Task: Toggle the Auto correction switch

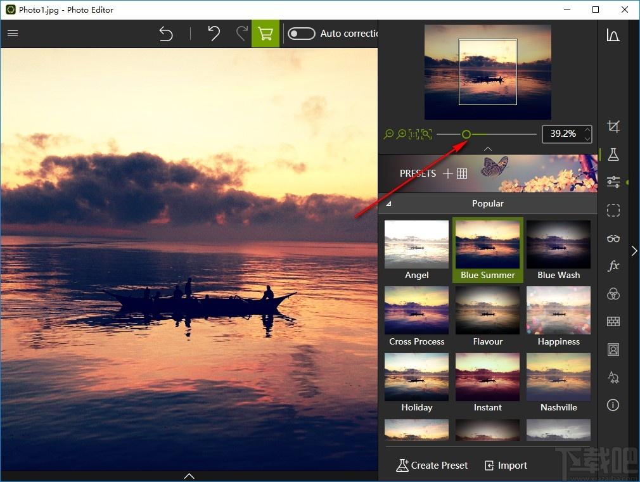Action: 301,34
